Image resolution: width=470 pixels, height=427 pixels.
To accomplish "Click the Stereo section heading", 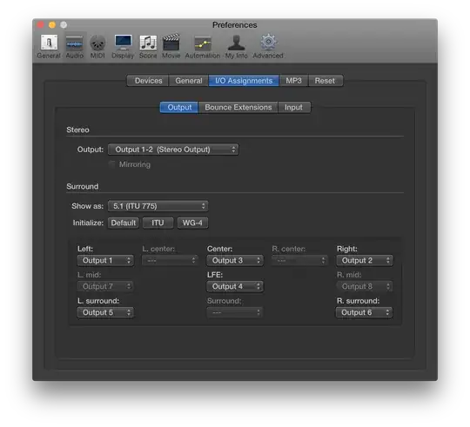I will (x=78, y=130).
